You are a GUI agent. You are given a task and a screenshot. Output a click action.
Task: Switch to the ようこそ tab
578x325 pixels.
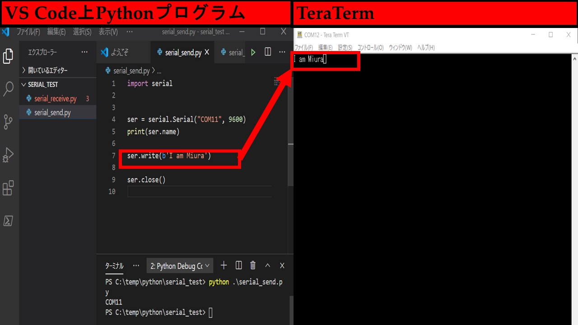click(120, 52)
